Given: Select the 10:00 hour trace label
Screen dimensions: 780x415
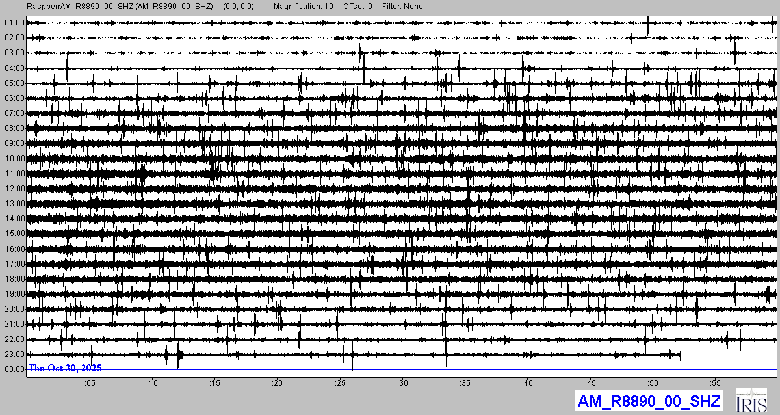Looking at the screenshot, I should coord(14,159).
